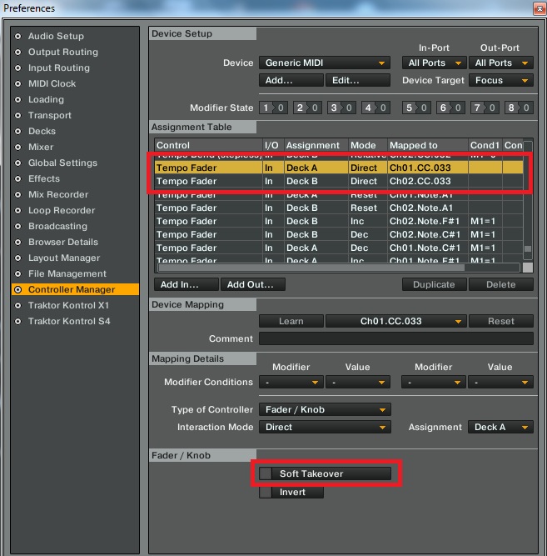This screenshot has width=547, height=556.
Task: Open Interaction Mode dropdown
Action: (x=325, y=427)
